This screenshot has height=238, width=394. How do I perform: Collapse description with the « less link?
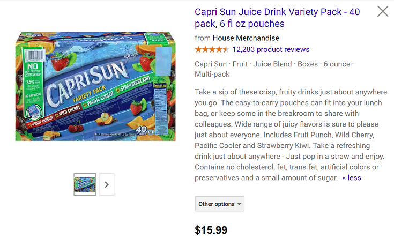point(352,178)
